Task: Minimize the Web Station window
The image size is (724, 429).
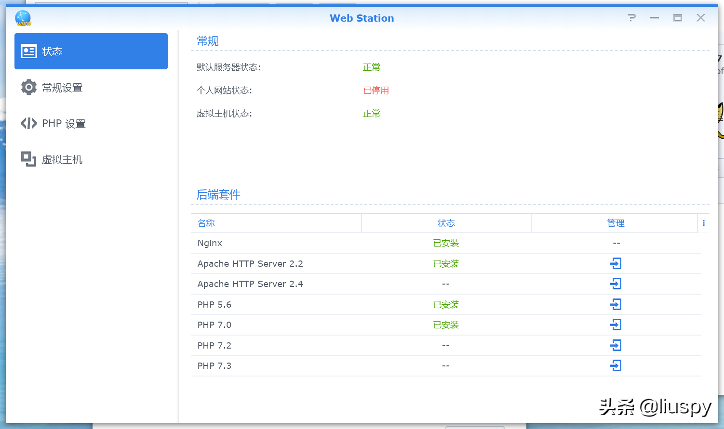Action: point(655,18)
